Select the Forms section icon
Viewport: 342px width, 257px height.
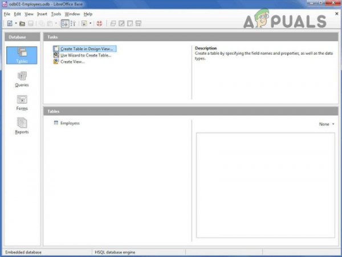pos(22,103)
